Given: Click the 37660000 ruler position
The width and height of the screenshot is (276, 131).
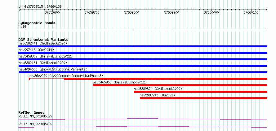Looking at the screenshot, I should 211,12.
